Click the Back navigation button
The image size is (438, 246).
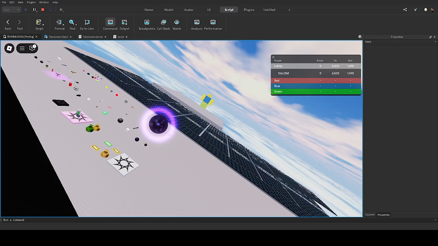[x=7, y=24]
